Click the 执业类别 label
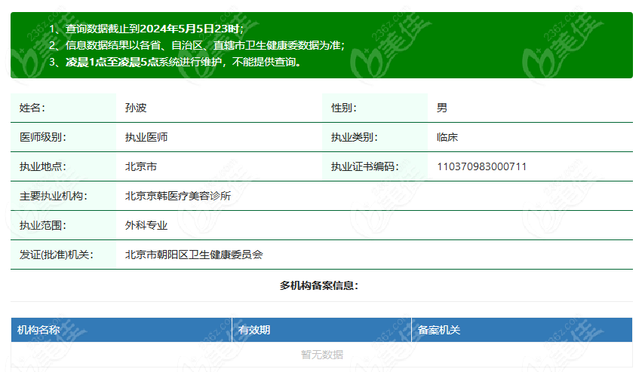This screenshot has width=642, height=372. click(354, 137)
